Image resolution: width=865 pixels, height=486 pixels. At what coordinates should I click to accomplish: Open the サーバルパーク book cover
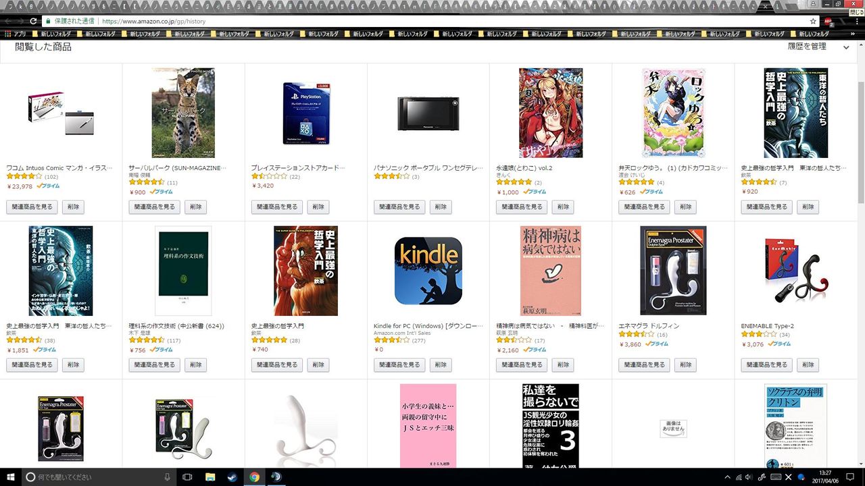tap(183, 113)
